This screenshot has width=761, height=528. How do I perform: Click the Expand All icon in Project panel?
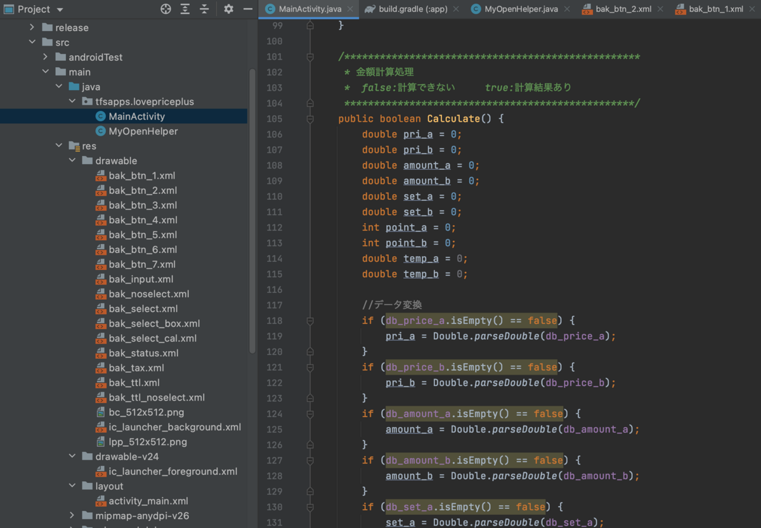pyautogui.click(x=185, y=9)
